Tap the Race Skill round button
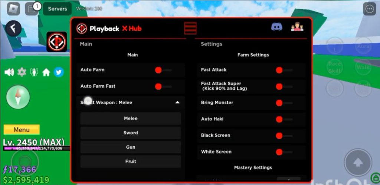The width and height of the screenshot is (380, 185). click(335, 67)
